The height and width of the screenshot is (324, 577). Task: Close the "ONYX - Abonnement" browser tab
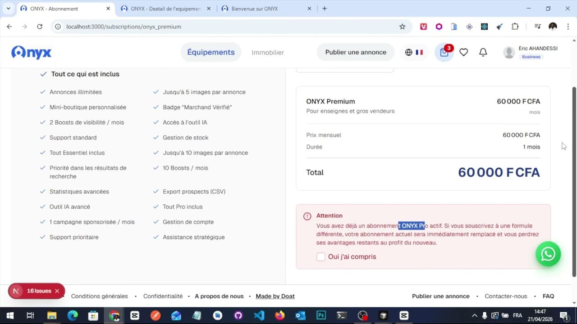[x=108, y=9]
